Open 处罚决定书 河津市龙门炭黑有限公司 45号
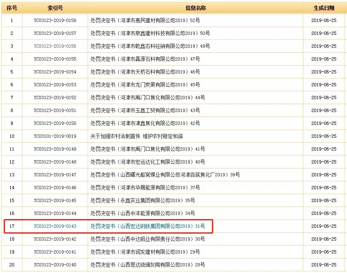 145,84
